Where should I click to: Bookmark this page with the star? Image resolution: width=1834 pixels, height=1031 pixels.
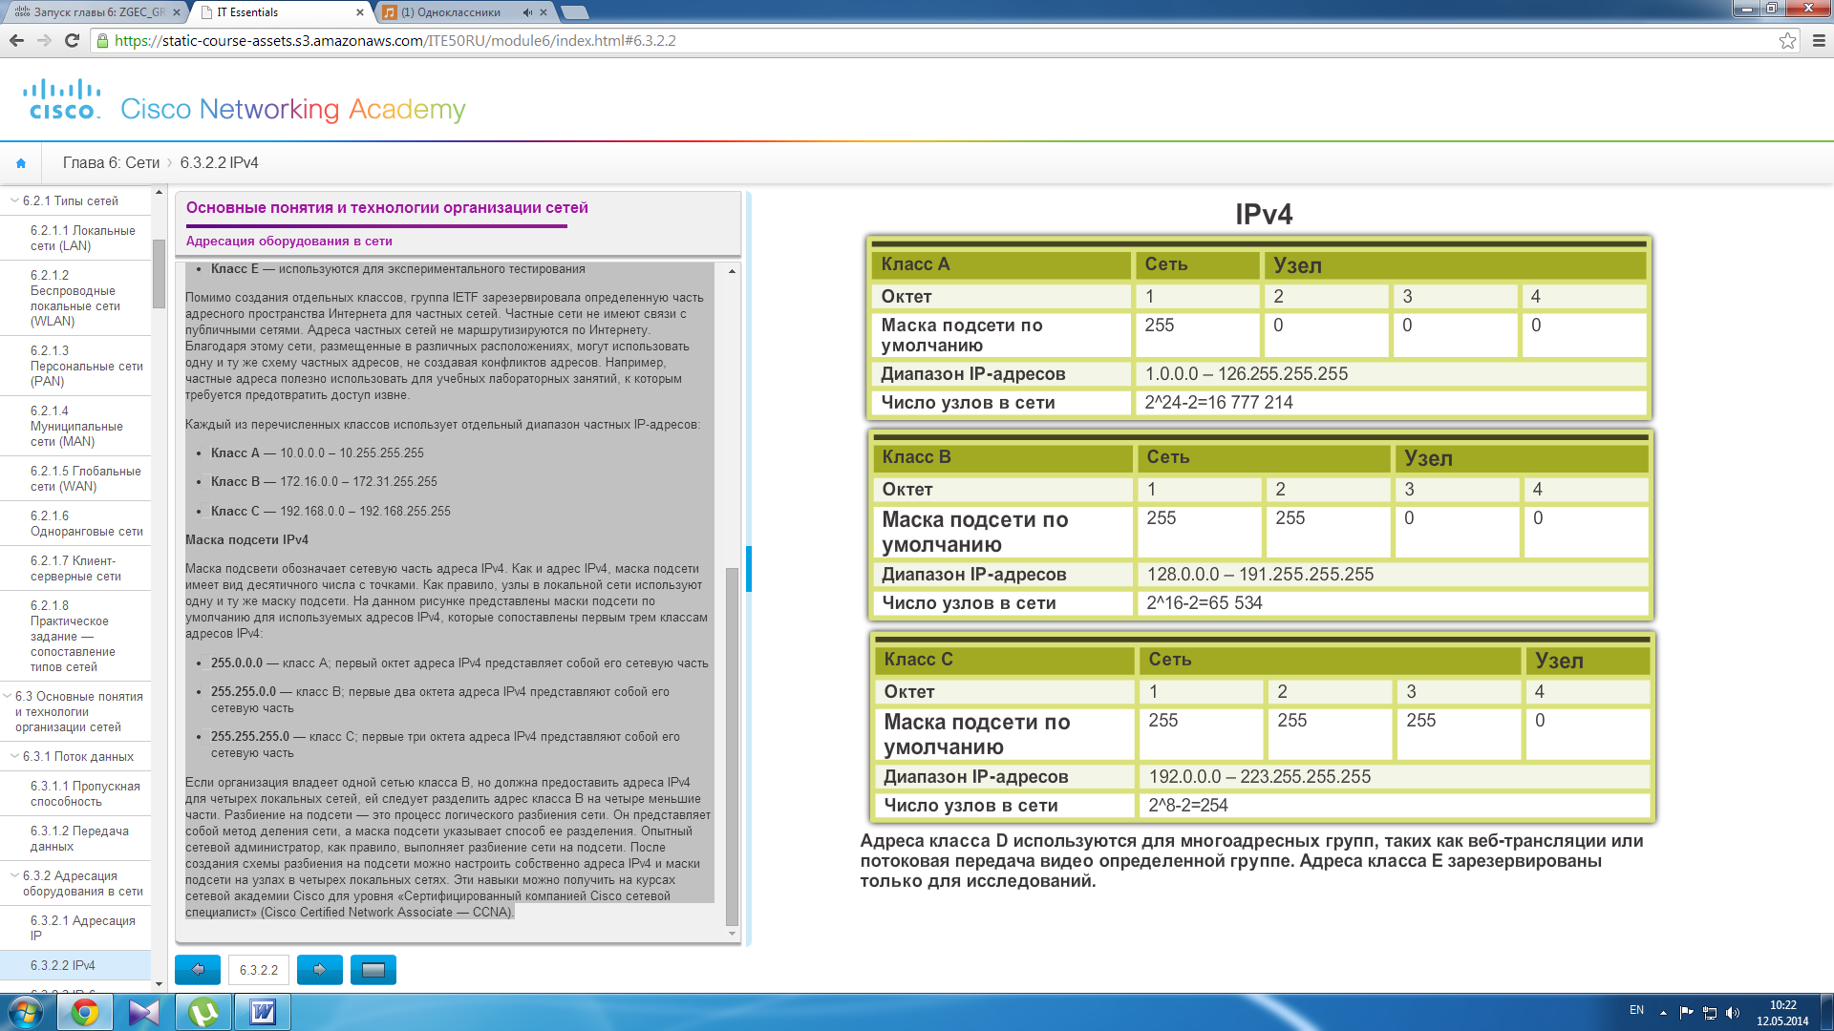point(1787,41)
